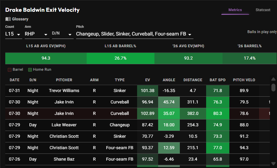The image size is (277, 168).
Task: Click the Glossary link text
Action: click(20, 19)
